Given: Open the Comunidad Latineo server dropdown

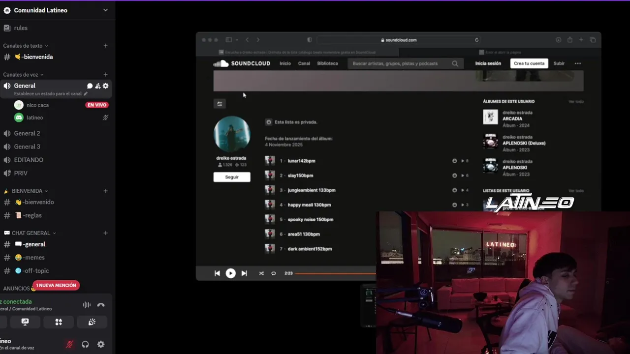Looking at the screenshot, I should [x=105, y=10].
